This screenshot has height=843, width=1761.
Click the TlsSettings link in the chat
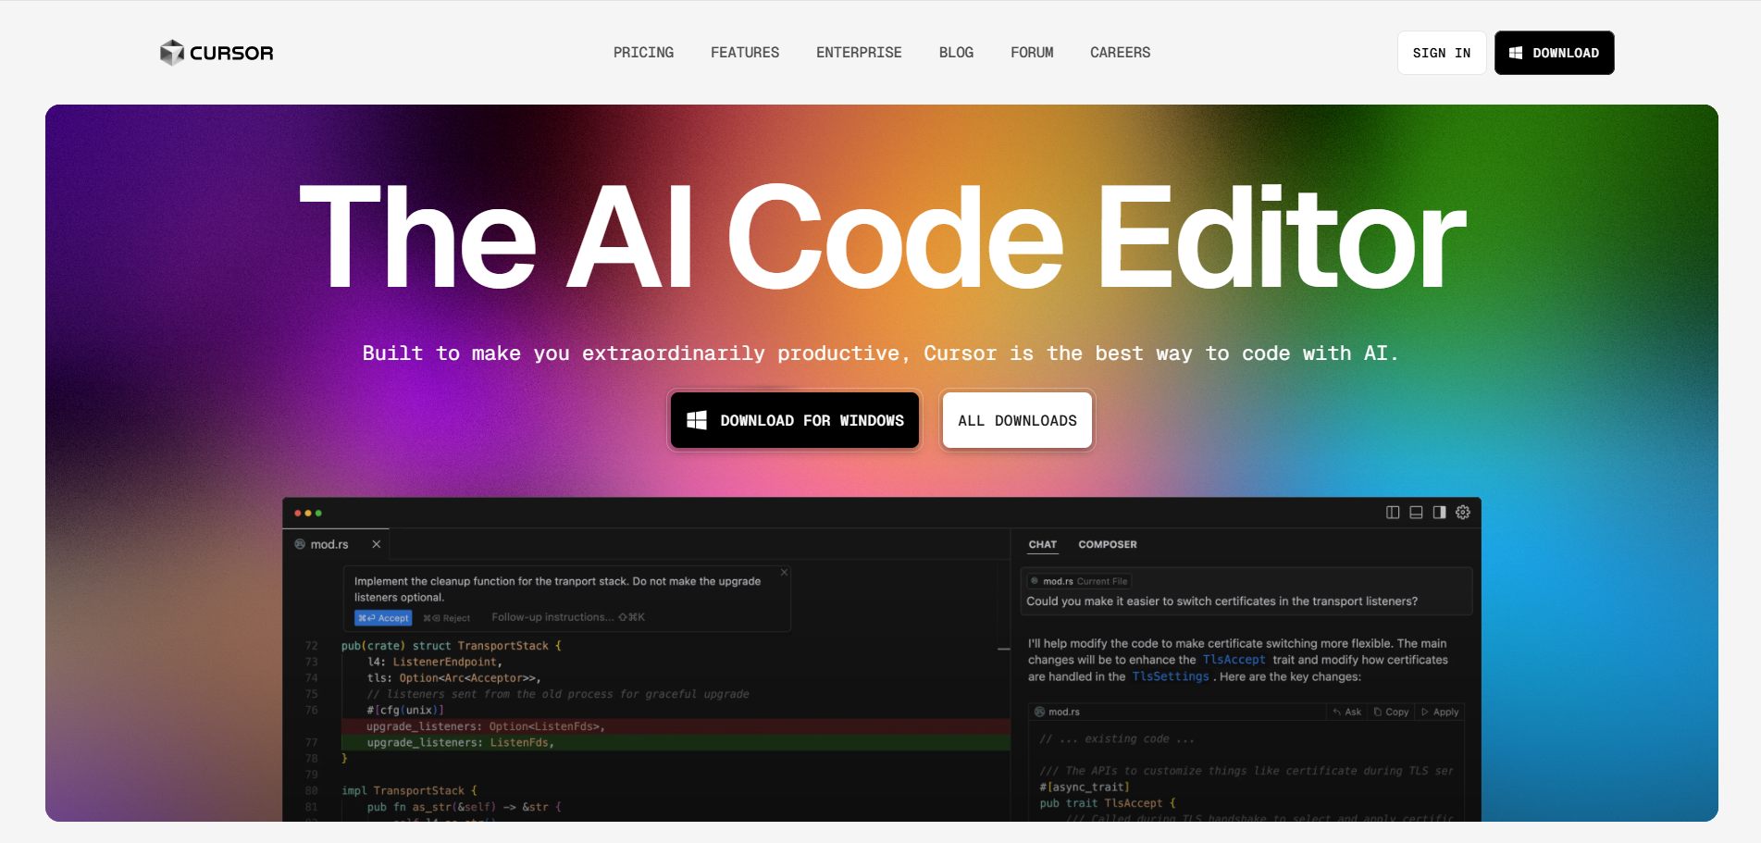pos(1171,676)
